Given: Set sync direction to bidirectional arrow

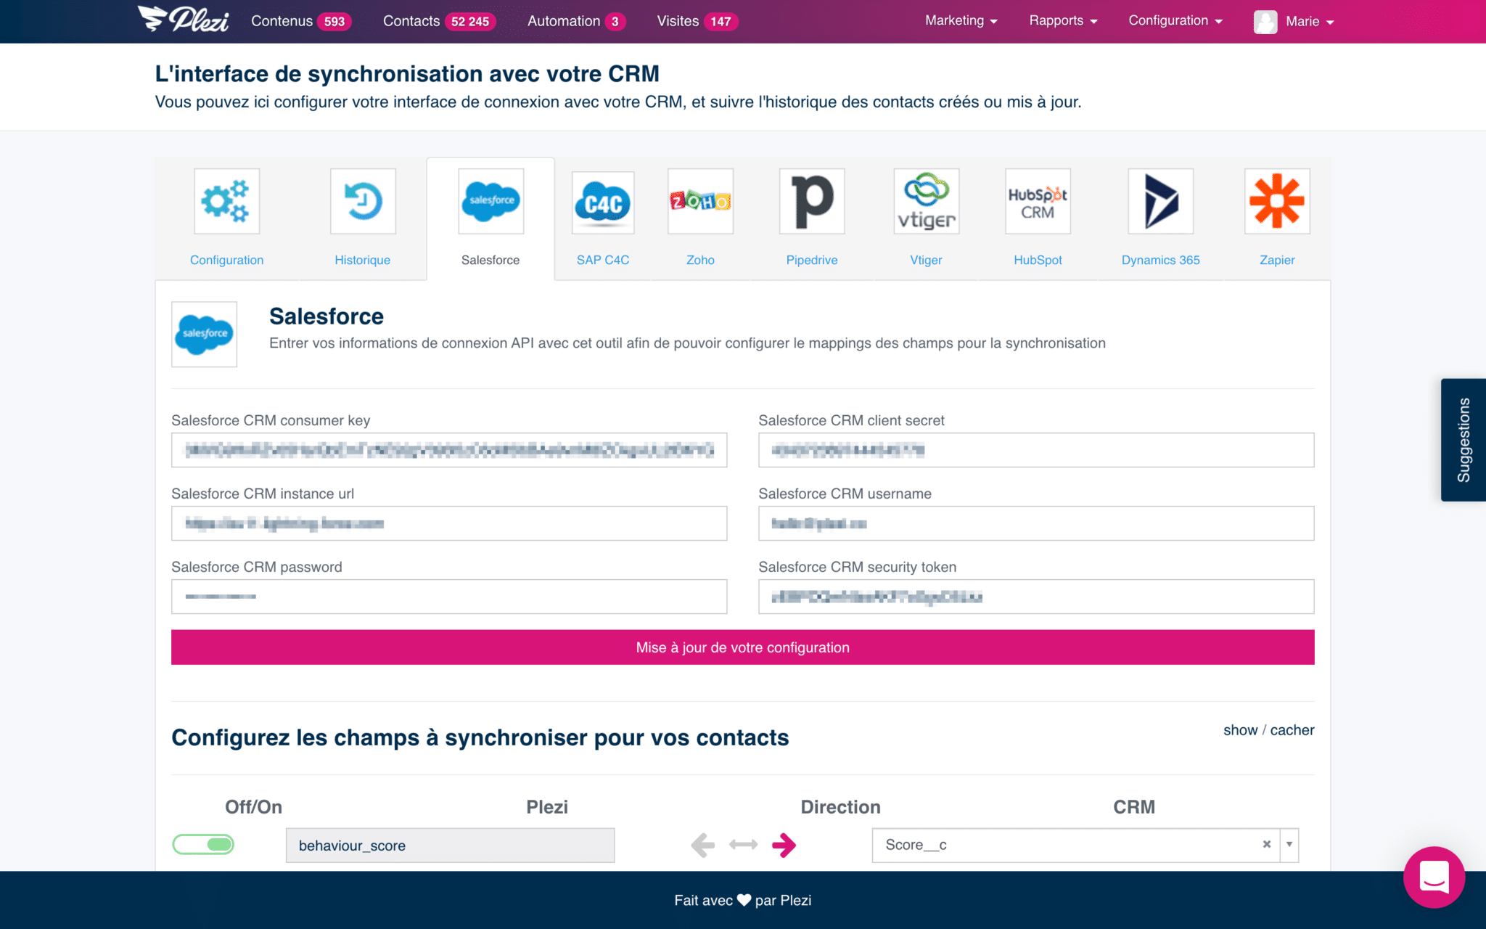Looking at the screenshot, I should tap(743, 844).
